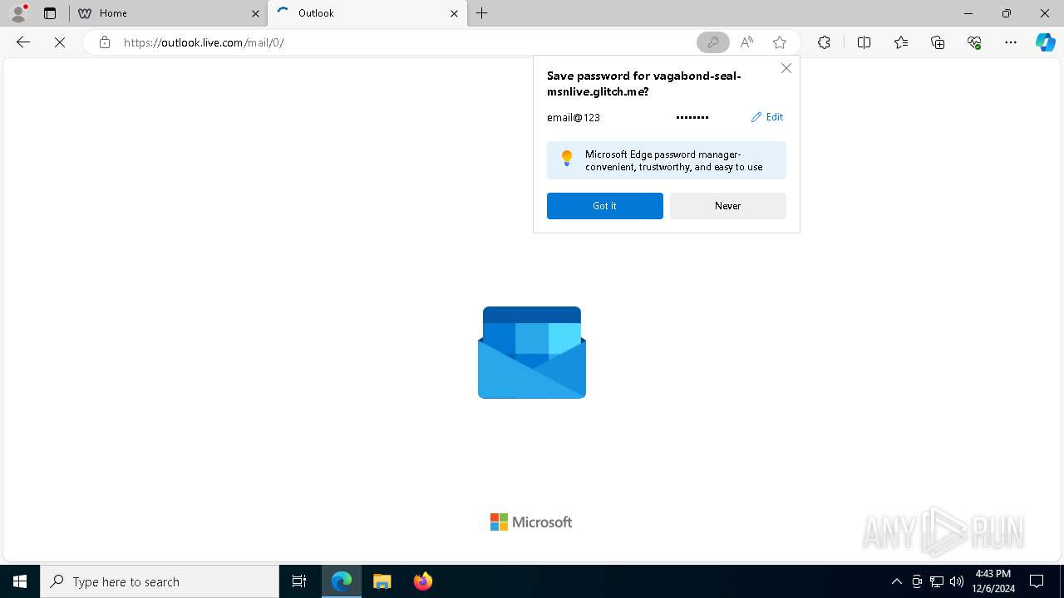
Task: Click the password manager tip banner
Action: pos(667,160)
